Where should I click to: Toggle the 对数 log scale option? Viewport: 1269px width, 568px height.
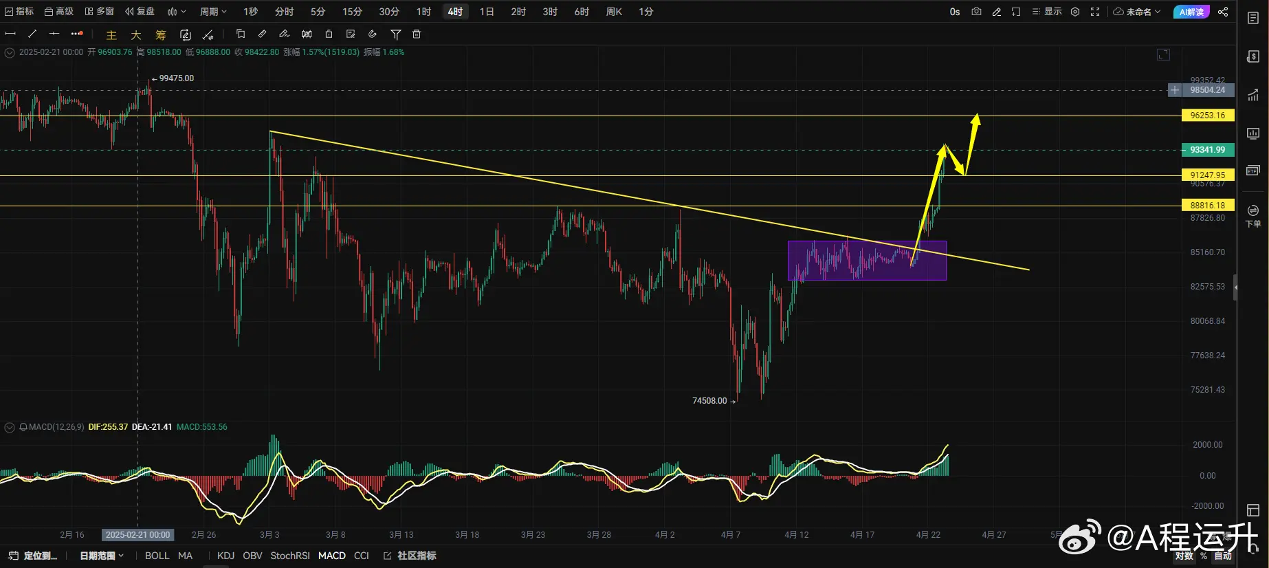point(1184,556)
